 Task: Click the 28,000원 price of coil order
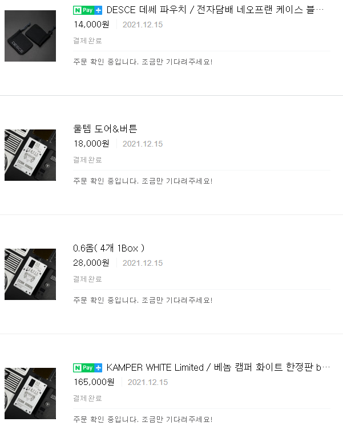(91, 263)
